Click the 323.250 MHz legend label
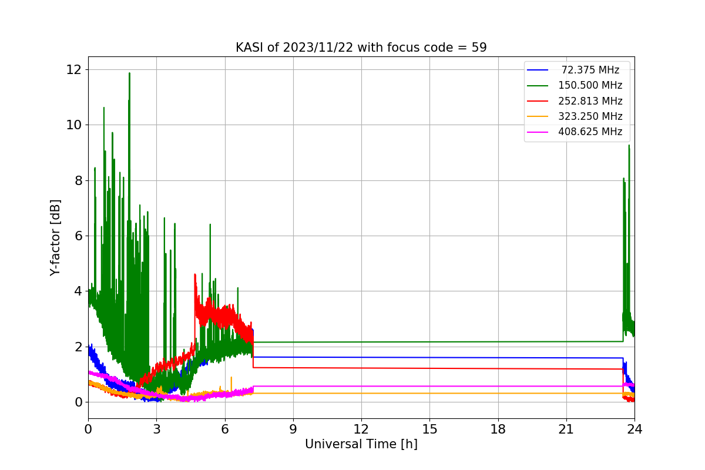This screenshot has height=470, width=705. (590, 116)
